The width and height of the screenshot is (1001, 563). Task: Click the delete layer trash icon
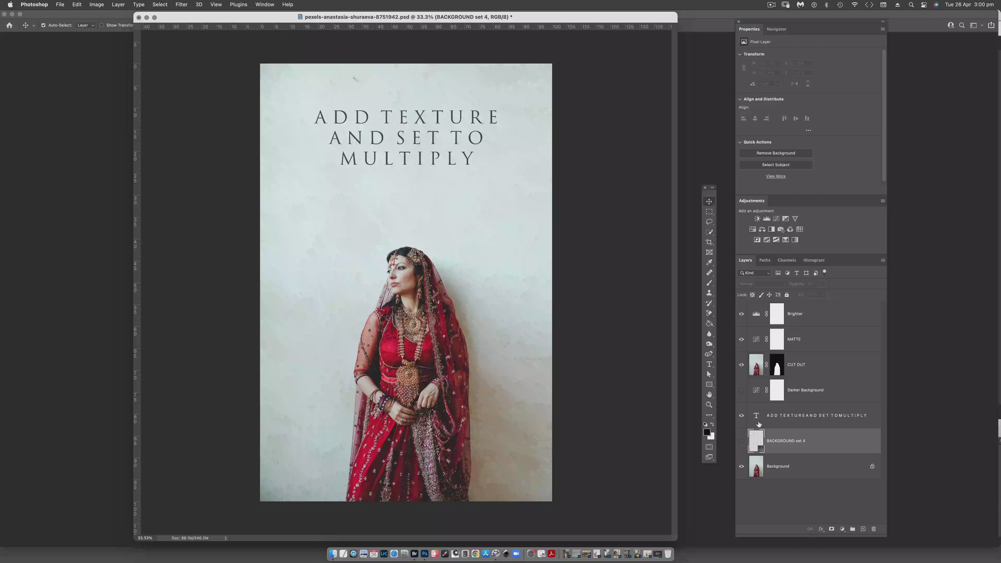[x=874, y=529]
